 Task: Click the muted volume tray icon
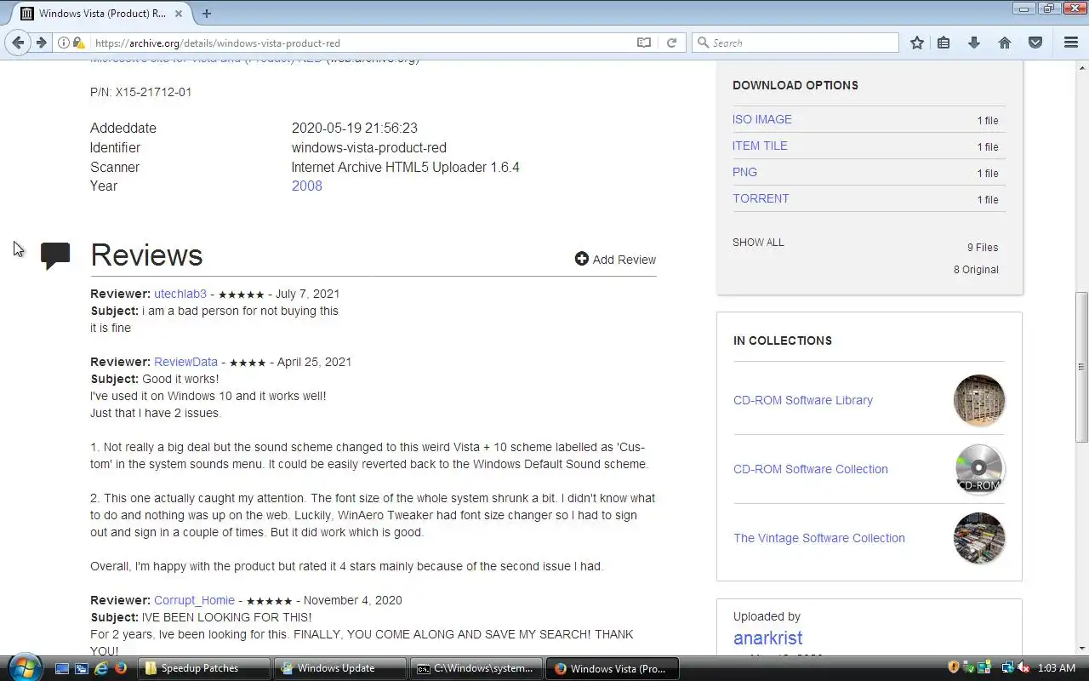[x=1023, y=668]
